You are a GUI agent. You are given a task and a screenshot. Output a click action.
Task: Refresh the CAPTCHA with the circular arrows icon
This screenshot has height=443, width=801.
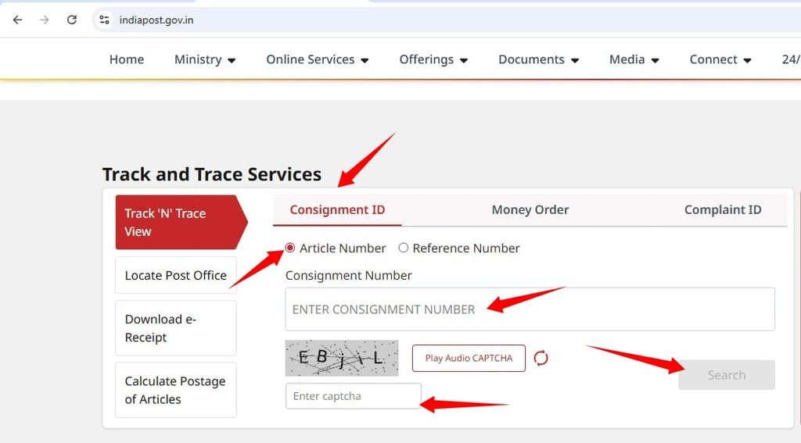(x=541, y=358)
